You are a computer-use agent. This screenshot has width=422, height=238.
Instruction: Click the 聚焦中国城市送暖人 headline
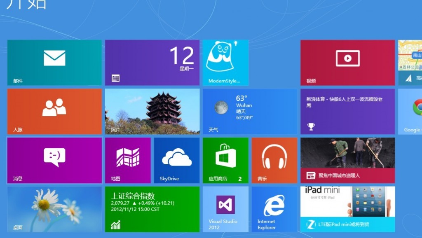(339, 175)
